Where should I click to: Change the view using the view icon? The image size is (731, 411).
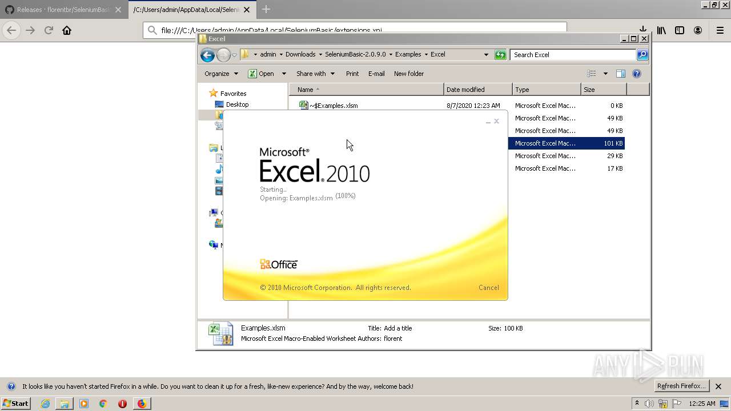(592, 74)
